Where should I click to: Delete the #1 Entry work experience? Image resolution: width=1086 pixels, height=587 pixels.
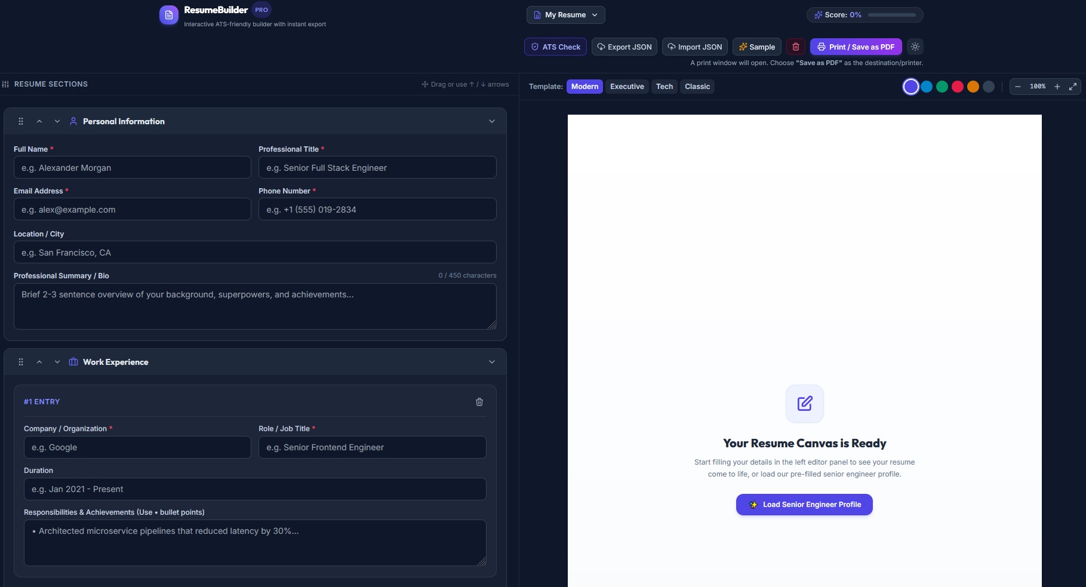click(479, 402)
